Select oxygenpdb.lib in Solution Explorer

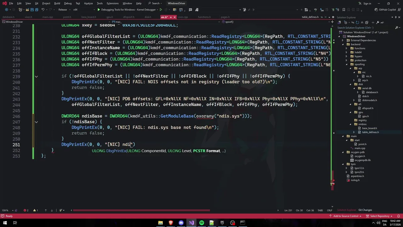(x=362, y=160)
